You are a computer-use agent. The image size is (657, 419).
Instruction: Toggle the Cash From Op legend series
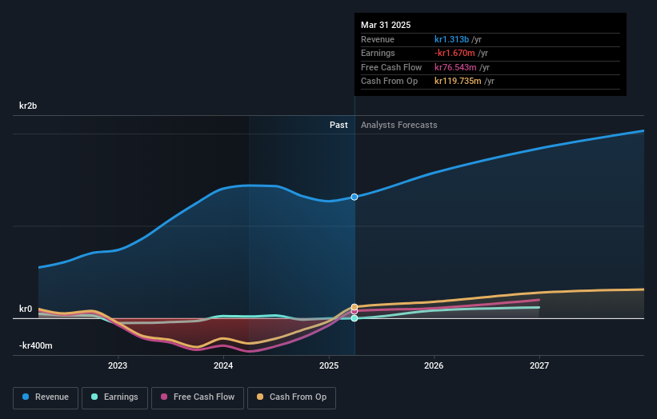point(291,397)
